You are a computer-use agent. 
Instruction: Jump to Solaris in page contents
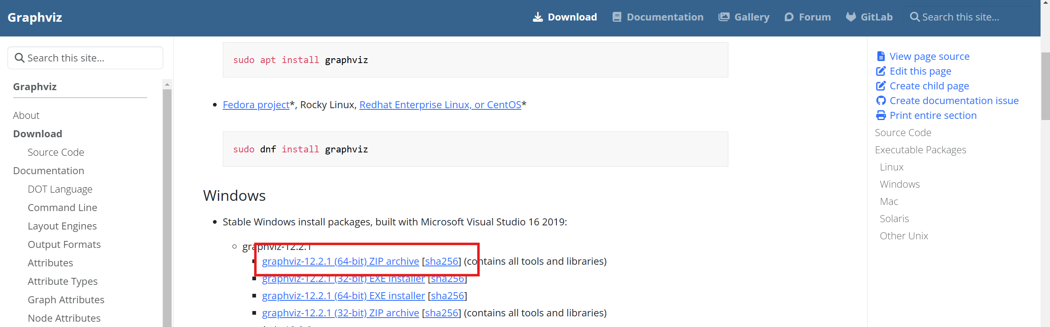[894, 218]
